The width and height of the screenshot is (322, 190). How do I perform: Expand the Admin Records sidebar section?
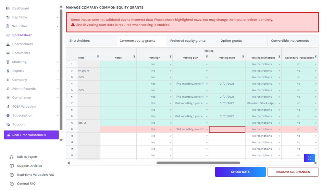[57, 89]
